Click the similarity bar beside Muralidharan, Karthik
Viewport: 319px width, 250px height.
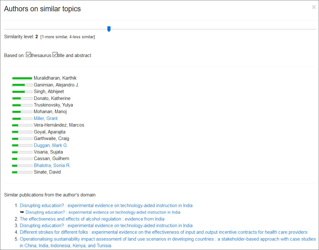[22, 78]
